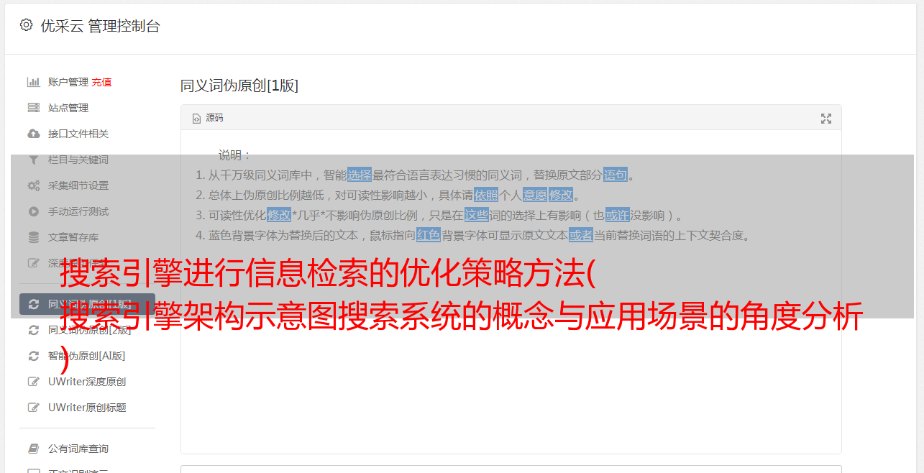Click the fullscreen expand icon in editor
The image size is (924, 473).
pos(826,119)
